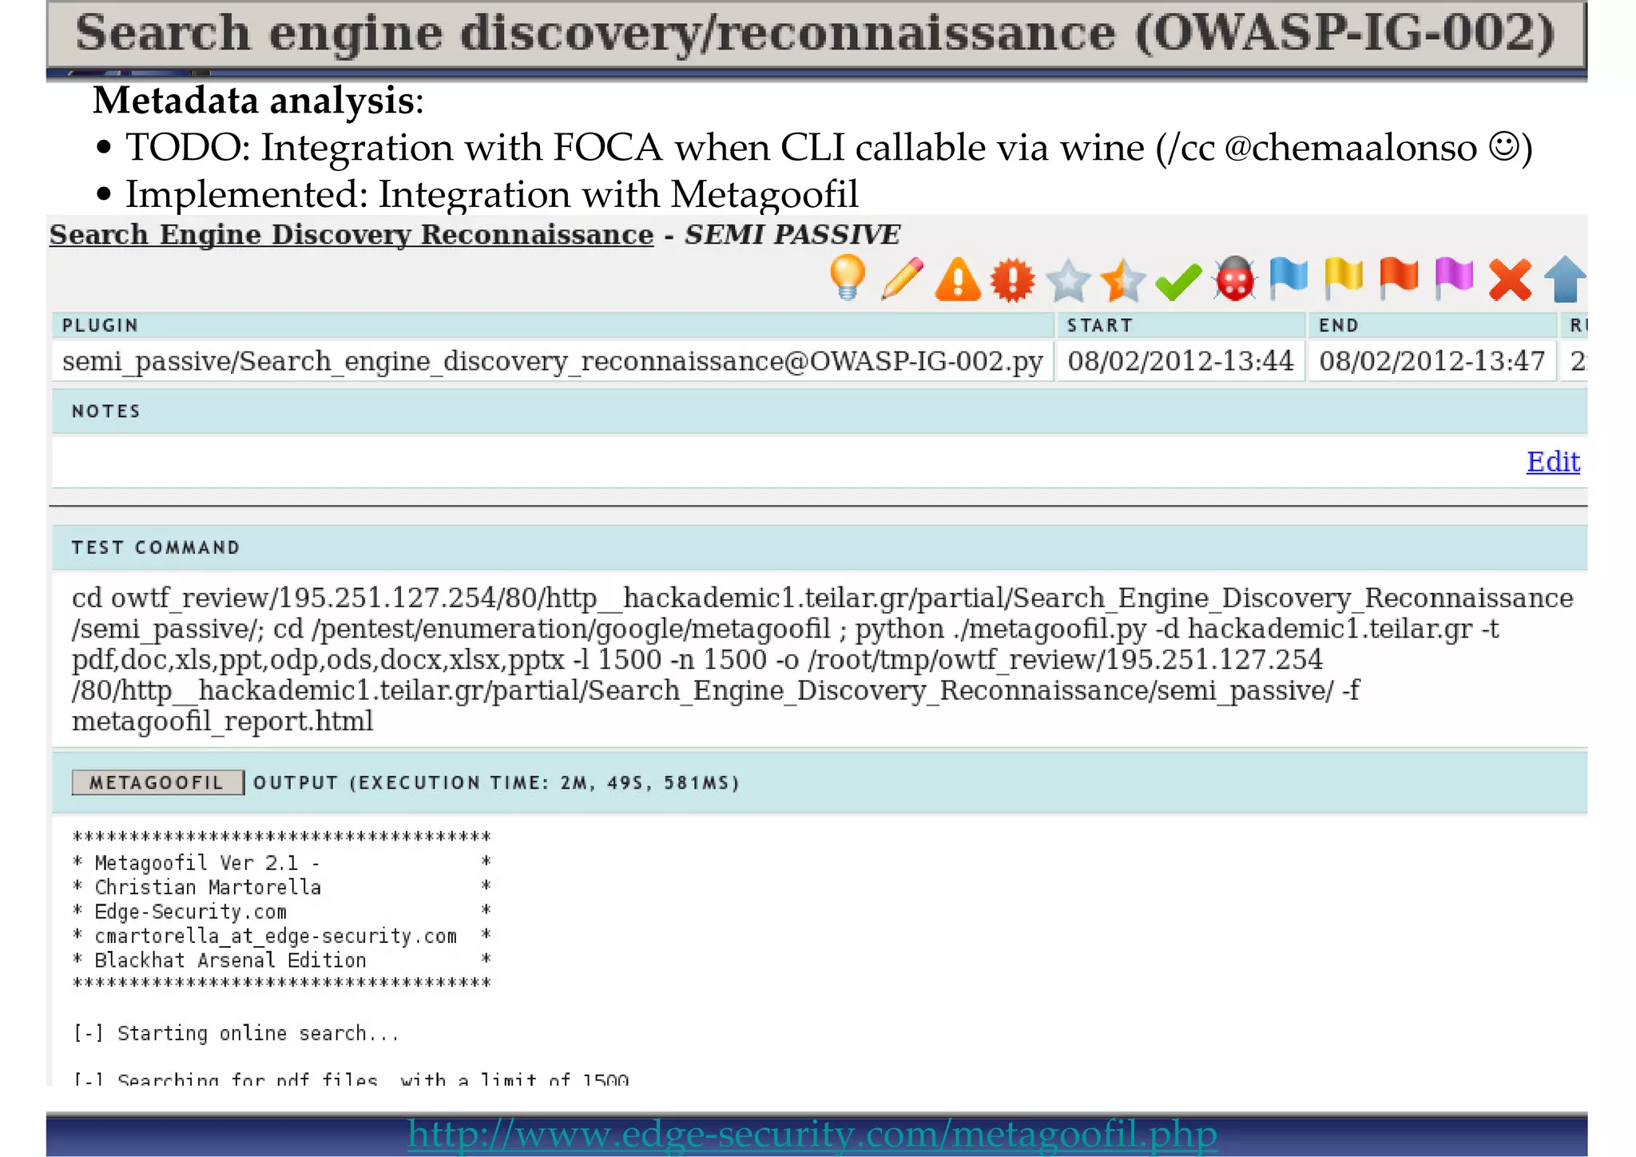Open the Edit notes link

coord(1553,462)
